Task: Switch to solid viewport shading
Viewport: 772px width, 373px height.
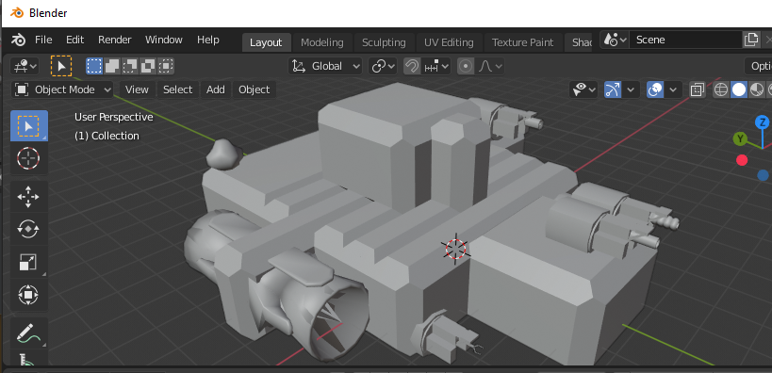Action: [x=738, y=89]
